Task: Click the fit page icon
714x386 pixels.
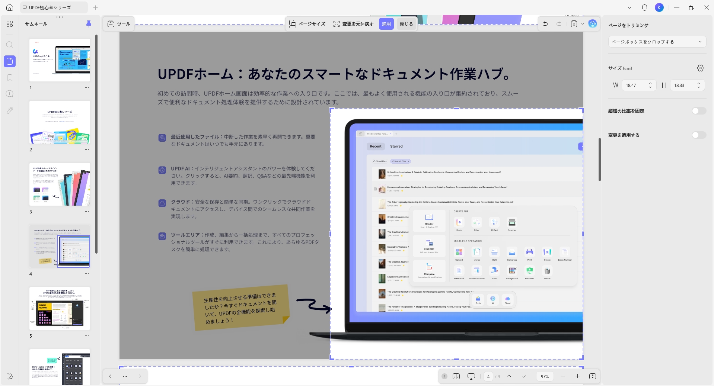Action: click(593, 376)
